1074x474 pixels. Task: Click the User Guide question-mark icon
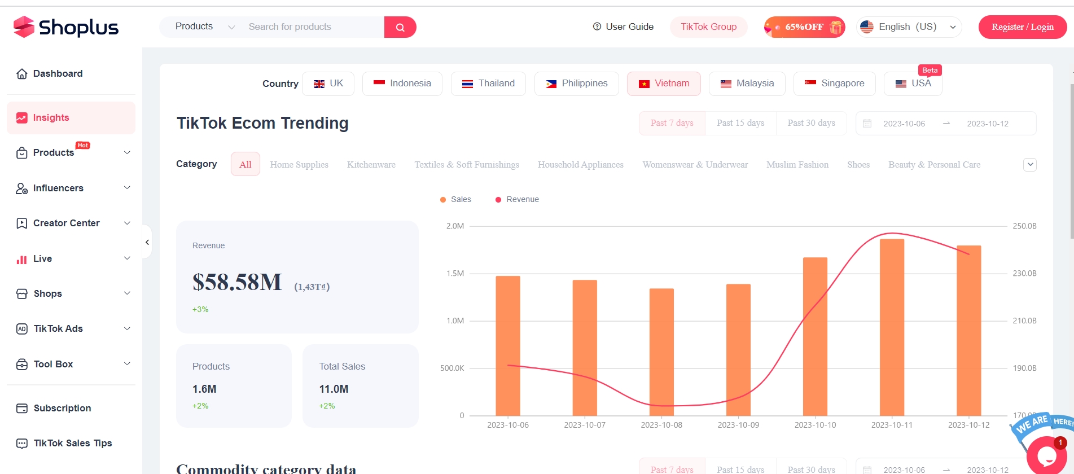(x=597, y=27)
